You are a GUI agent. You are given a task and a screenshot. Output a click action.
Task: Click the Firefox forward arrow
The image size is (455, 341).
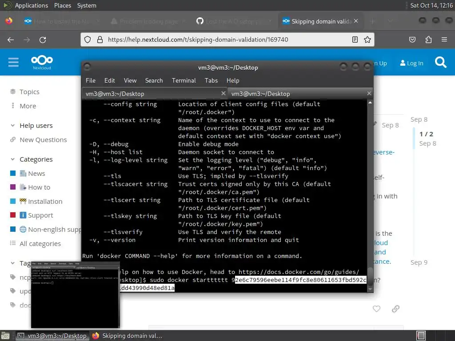(27, 40)
